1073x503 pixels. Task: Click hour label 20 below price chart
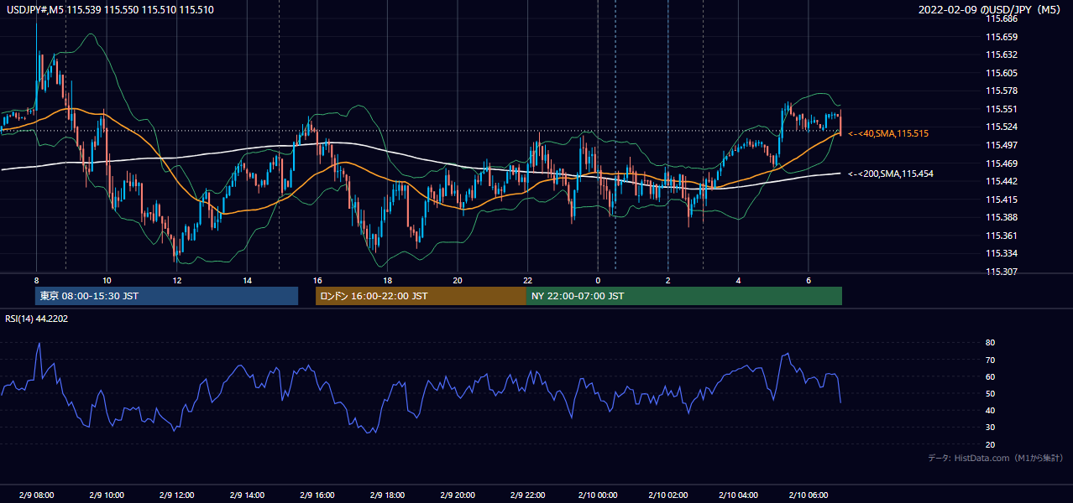[x=457, y=280]
